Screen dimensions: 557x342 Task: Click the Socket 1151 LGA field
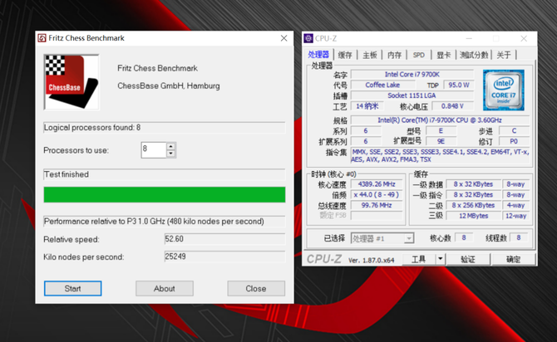click(x=412, y=95)
